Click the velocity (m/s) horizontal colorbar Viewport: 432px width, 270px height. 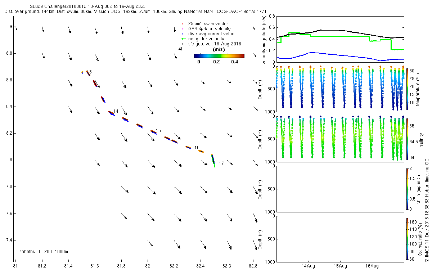[x=219, y=56]
